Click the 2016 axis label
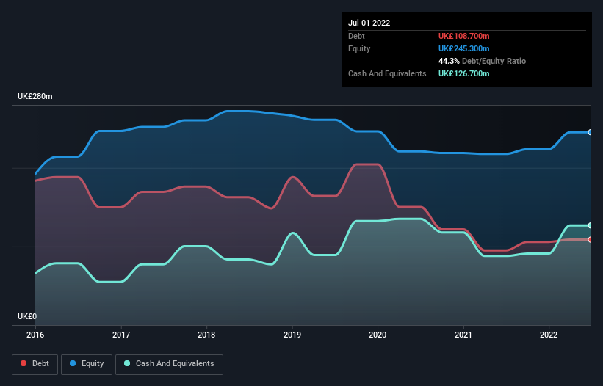The width and height of the screenshot is (603, 386). click(35, 335)
